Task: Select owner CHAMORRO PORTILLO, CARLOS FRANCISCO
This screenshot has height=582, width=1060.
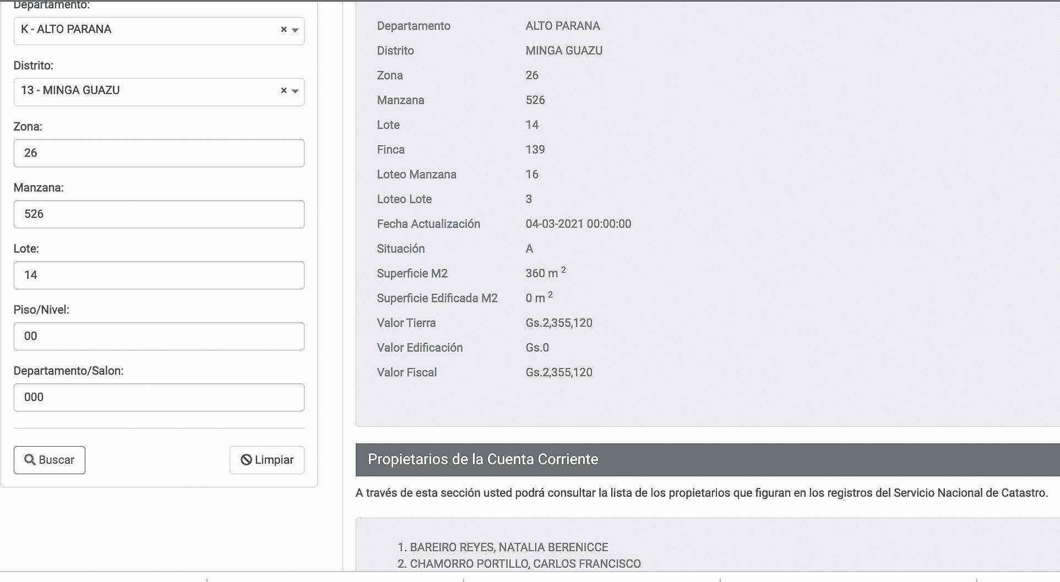Action: (525, 564)
